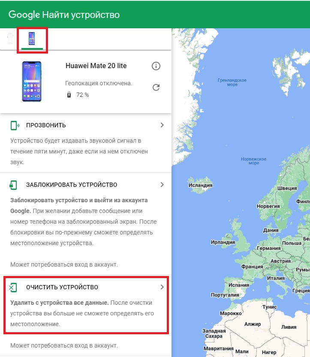Click Франция label on the map

pyautogui.click(x=252, y=267)
